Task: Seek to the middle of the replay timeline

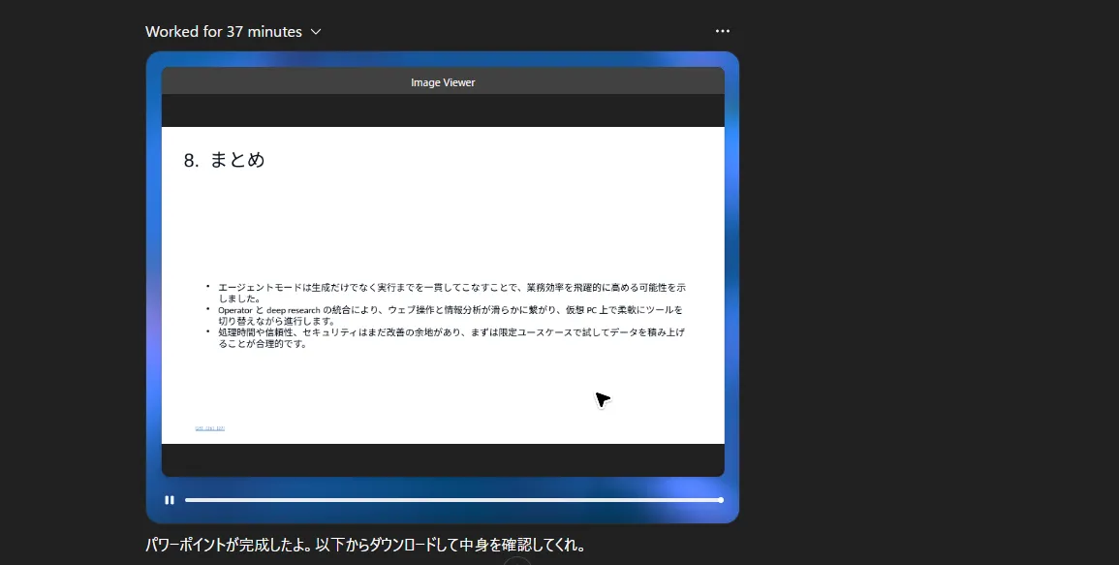Action: (x=452, y=500)
